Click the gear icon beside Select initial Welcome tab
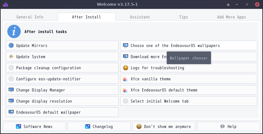Screen dimensions: 263x134 pyautogui.click(x=126, y=101)
